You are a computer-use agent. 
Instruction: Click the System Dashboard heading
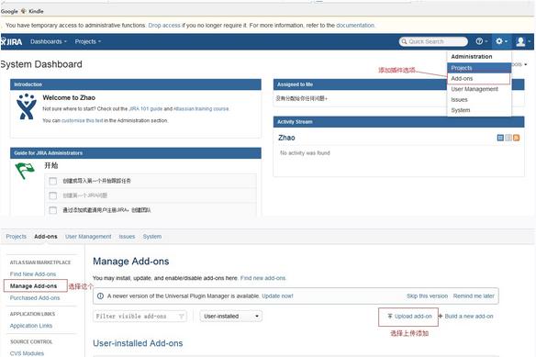[x=41, y=64]
